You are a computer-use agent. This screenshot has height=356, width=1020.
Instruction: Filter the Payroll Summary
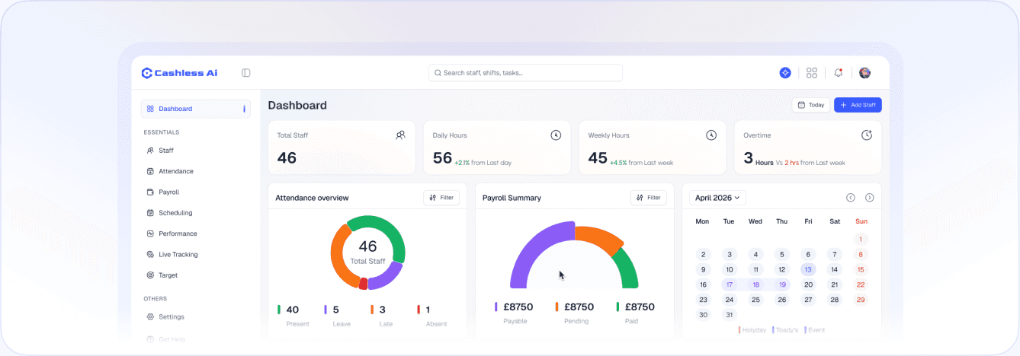click(x=649, y=198)
